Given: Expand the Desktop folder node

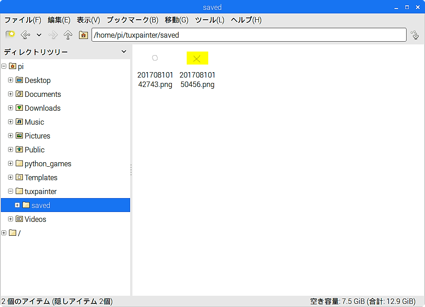Looking at the screenshot, I should coord(10,80).
